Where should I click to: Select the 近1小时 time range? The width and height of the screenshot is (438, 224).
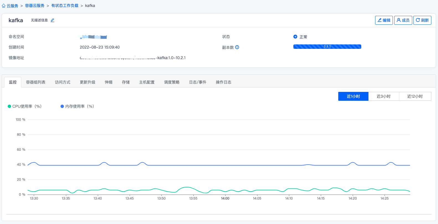(353, 96)
